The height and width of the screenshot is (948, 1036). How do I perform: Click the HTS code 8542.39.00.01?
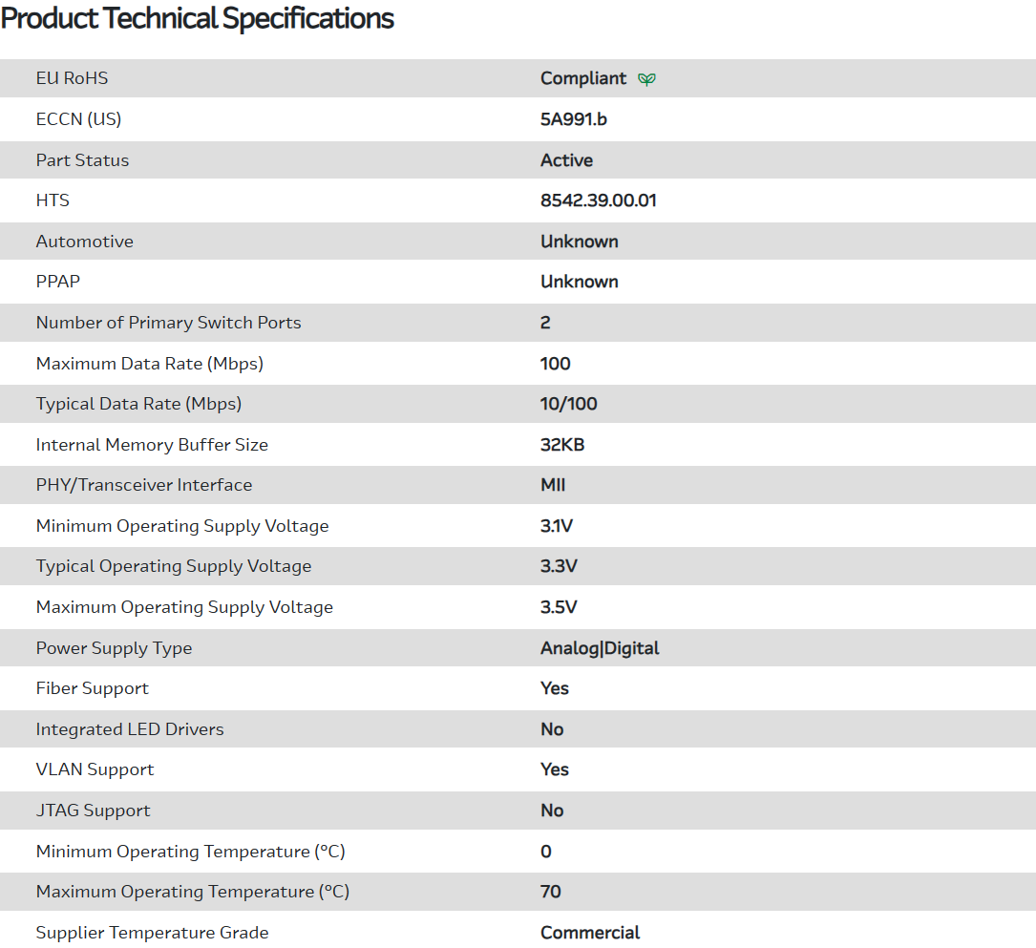pyautogui.click(x=598, y=200)
